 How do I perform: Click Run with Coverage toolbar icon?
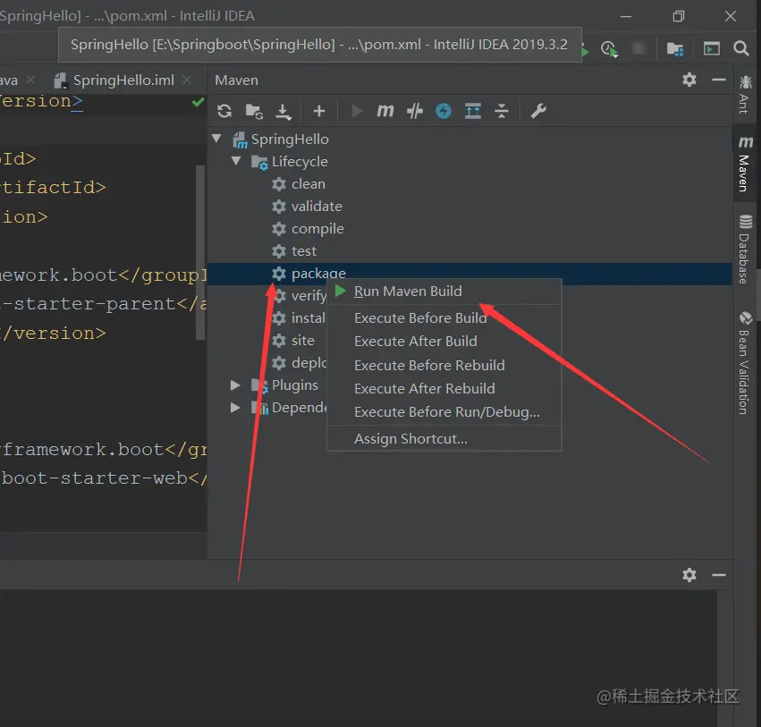[x=609, y=48]
